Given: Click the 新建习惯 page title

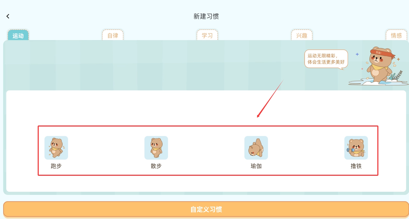Looking at the screenshot, I should coord(206,16).
